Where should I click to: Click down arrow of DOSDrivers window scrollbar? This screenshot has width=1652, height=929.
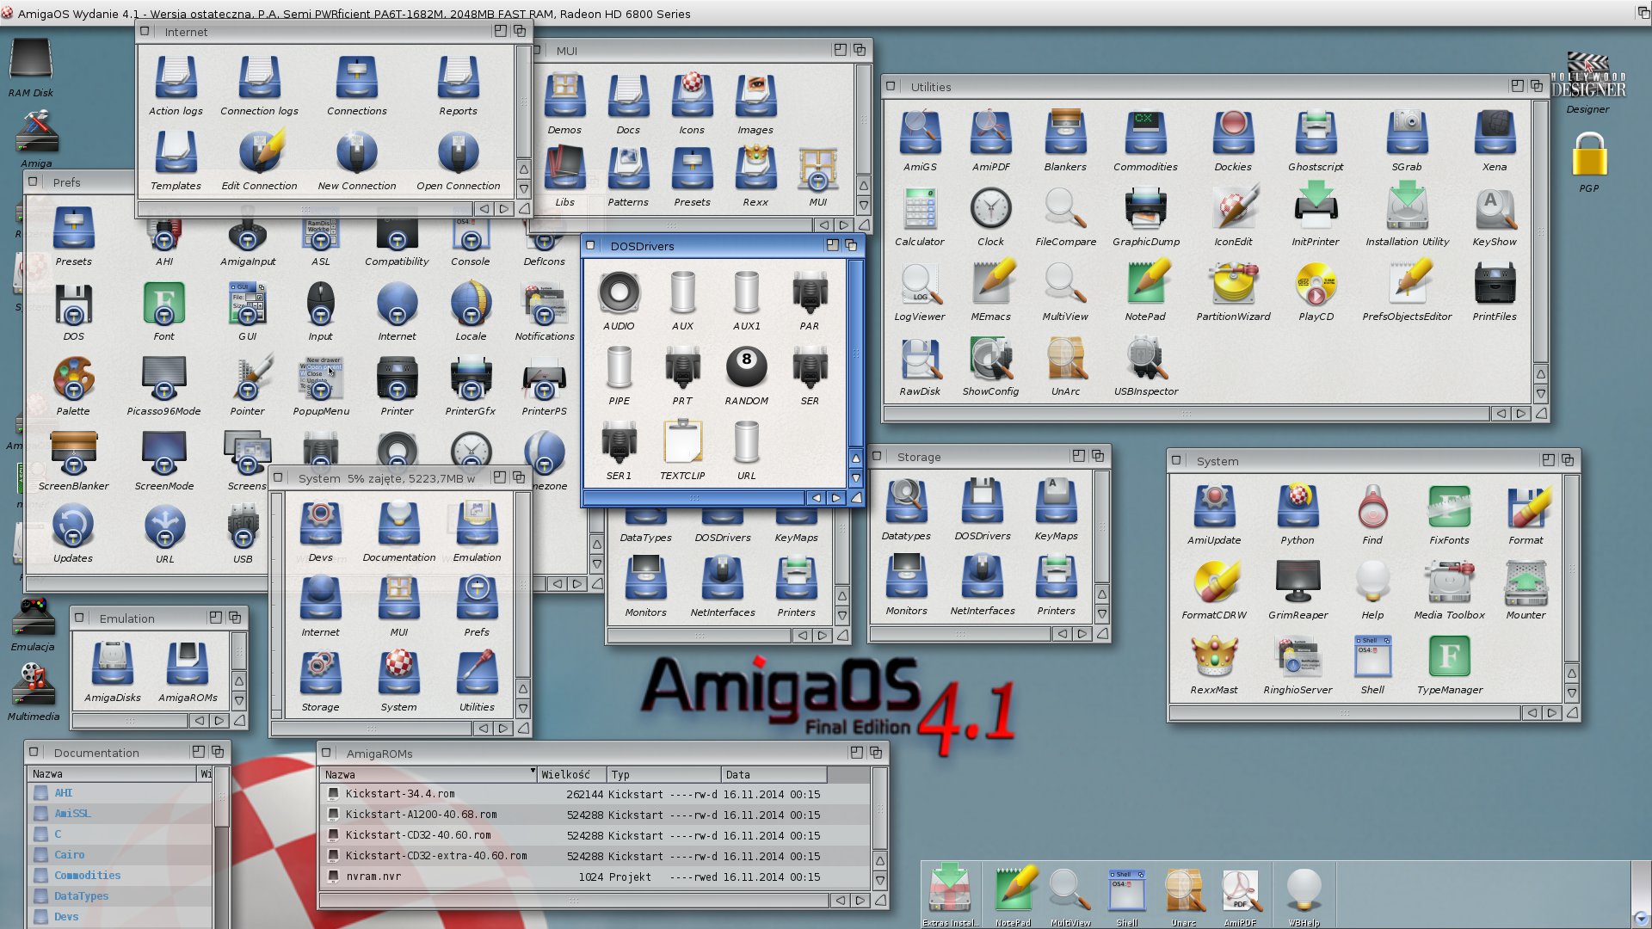pos(855,477)
